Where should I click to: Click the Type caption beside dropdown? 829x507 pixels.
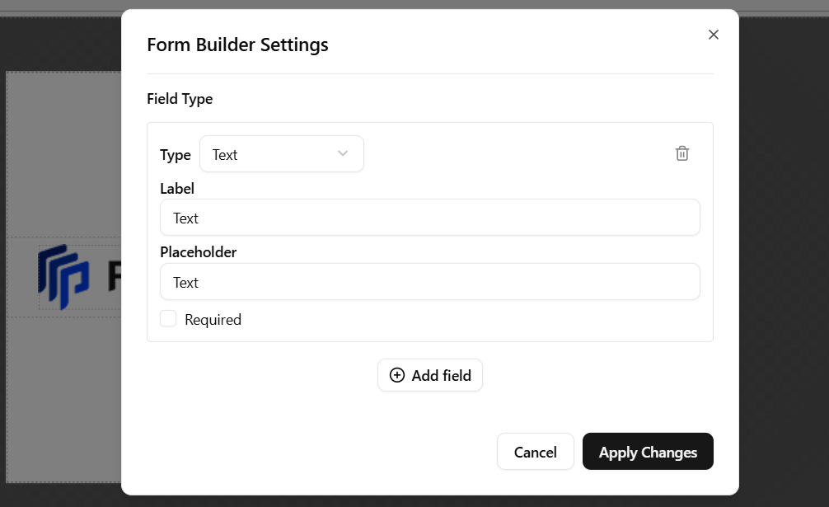pos(175,155)
